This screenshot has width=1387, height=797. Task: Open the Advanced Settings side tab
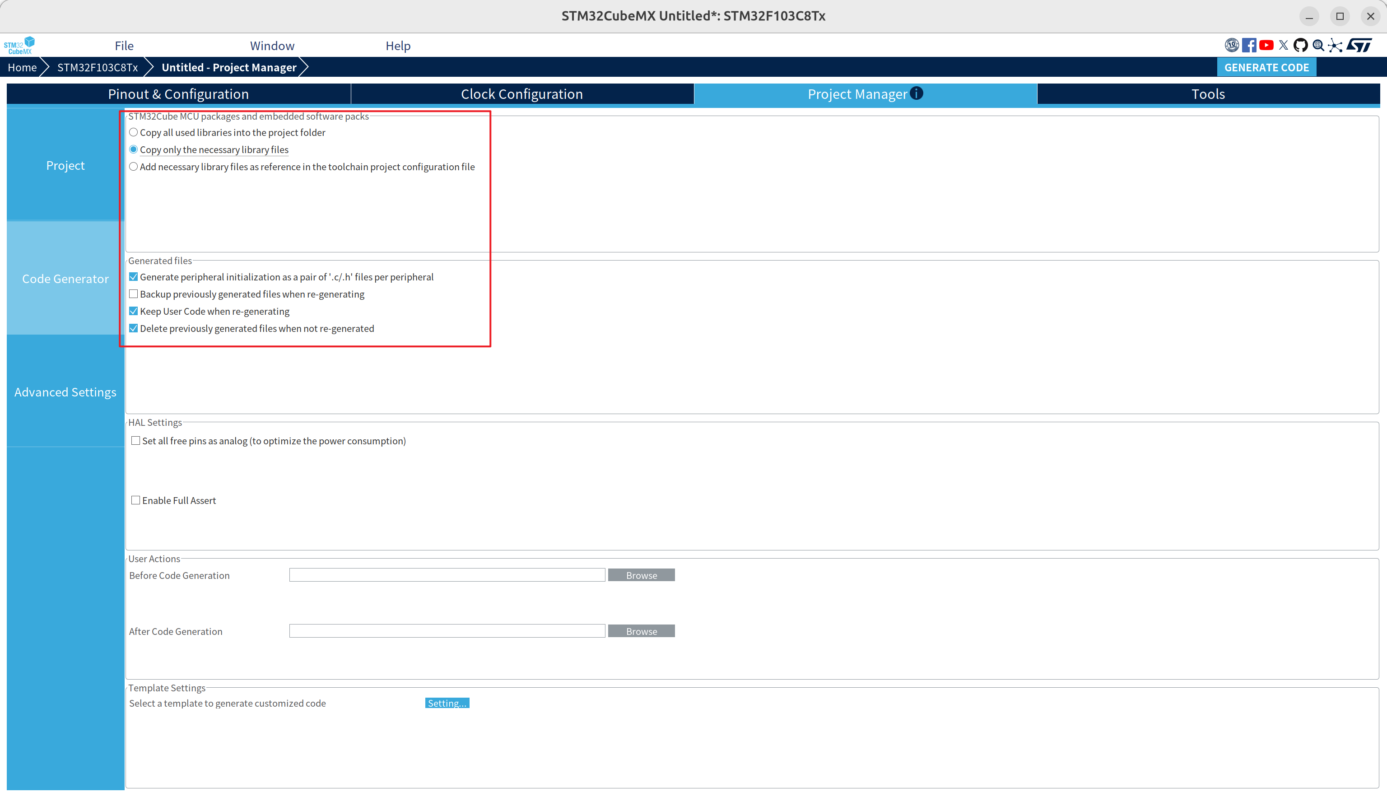pos(65,392)
